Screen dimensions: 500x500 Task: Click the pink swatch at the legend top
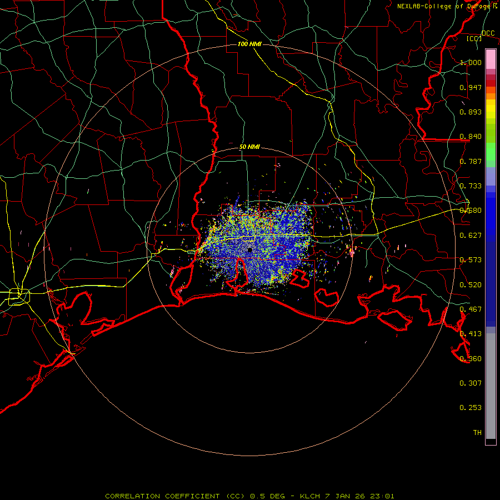[491, 59]
